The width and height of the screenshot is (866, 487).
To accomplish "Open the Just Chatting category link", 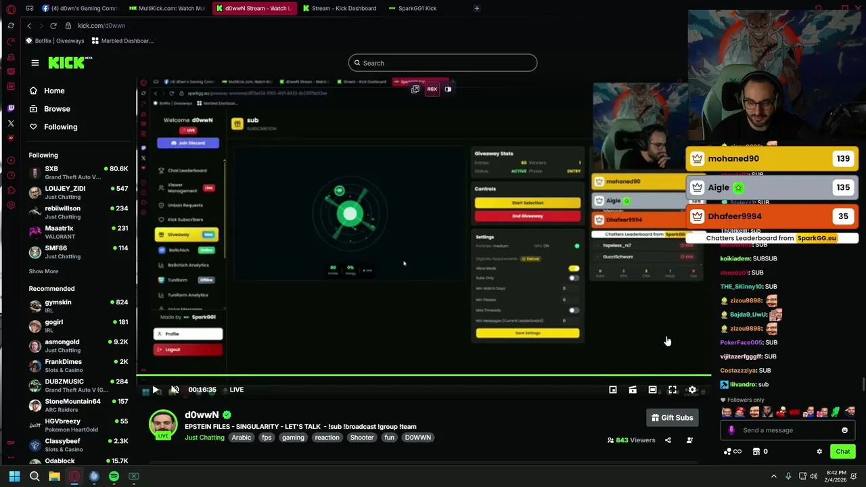I will [204, 438].
